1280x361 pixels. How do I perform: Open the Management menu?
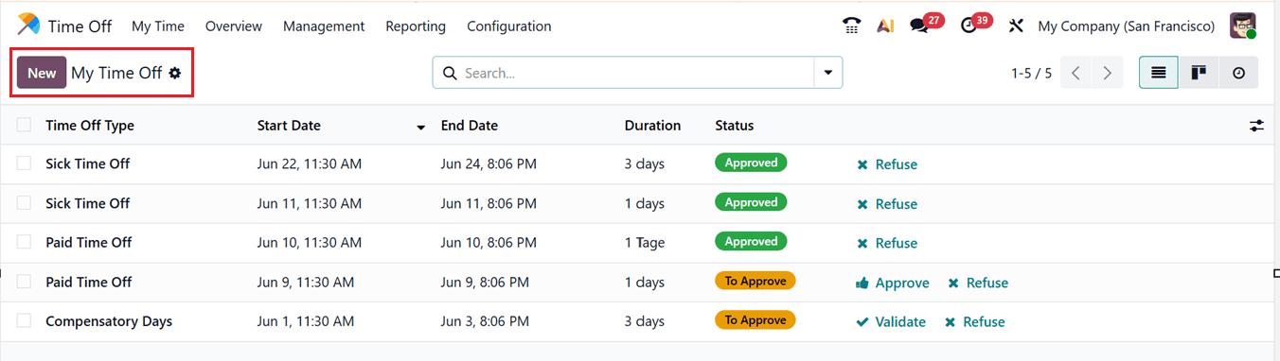324,26
